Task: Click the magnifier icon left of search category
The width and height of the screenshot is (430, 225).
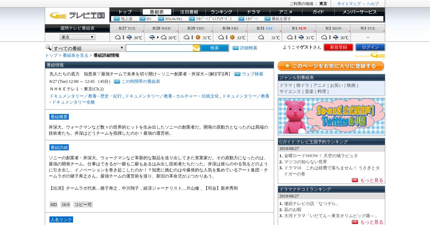Action: click(x=48, y=47)
